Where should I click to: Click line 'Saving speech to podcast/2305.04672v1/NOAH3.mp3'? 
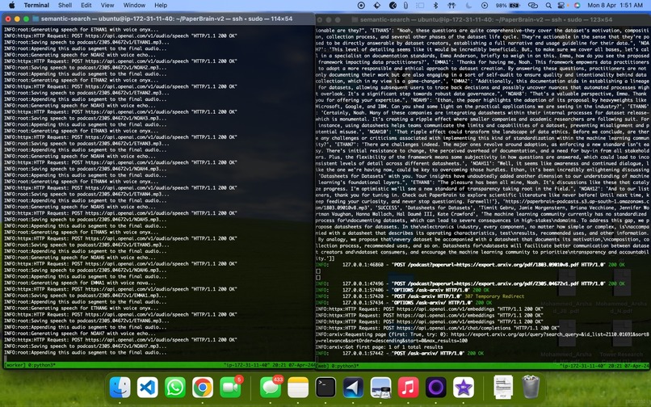[x=85, y=119]
